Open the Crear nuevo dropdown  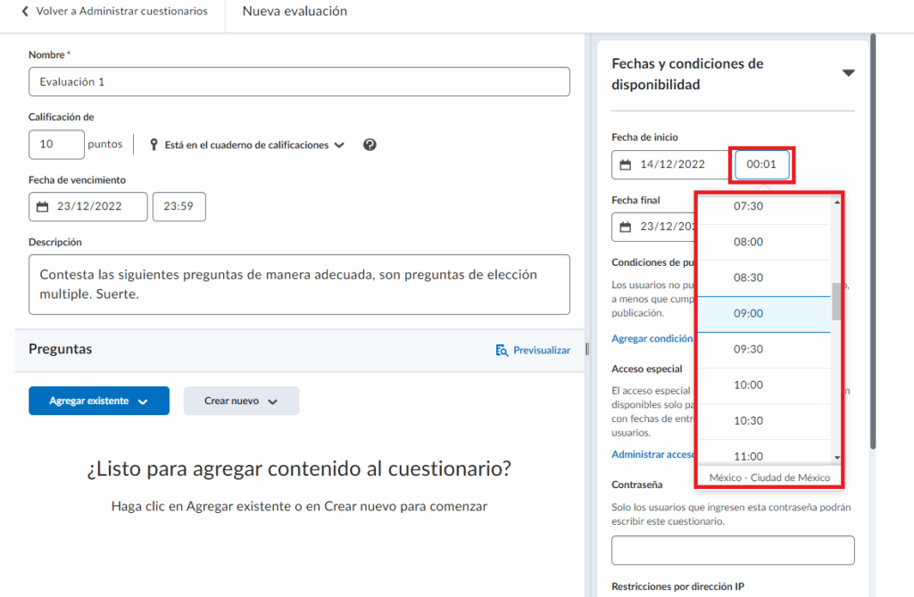click(x=241, y=402)
